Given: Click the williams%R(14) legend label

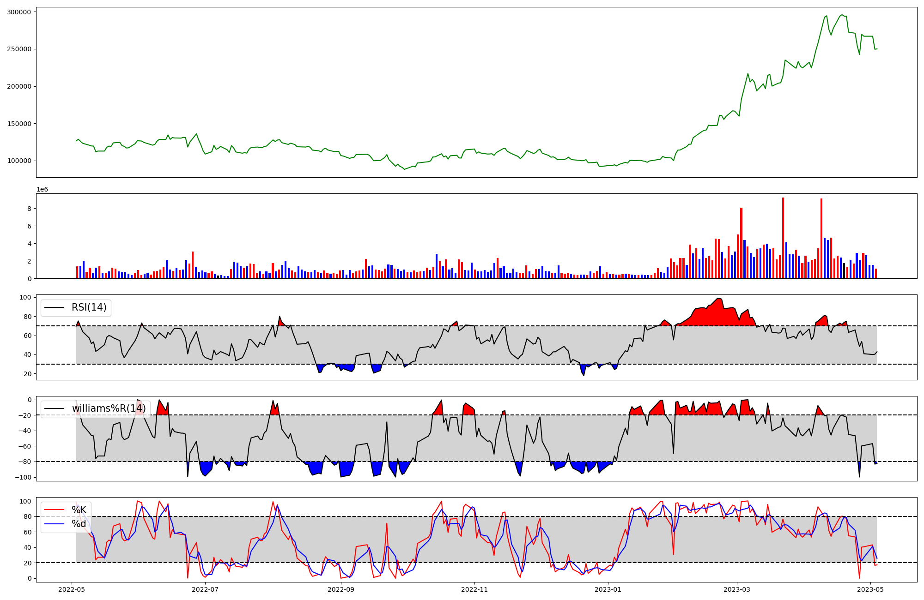Looking at the screenshot, I should click(109, 408).
